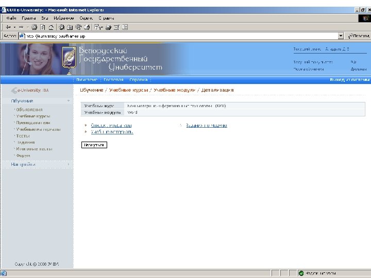Select Преподаватели in the sidebar
The width and height of the screenshot is (371, 278).
(x=33, y=123)
